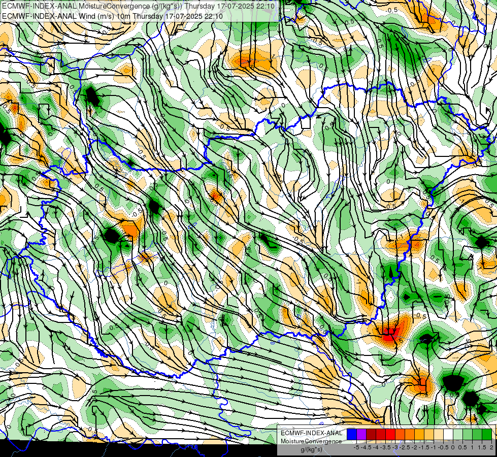Screen dimensions: 497x457
Task: Click the MoistureConvergence title line at top
Action: 138,6
